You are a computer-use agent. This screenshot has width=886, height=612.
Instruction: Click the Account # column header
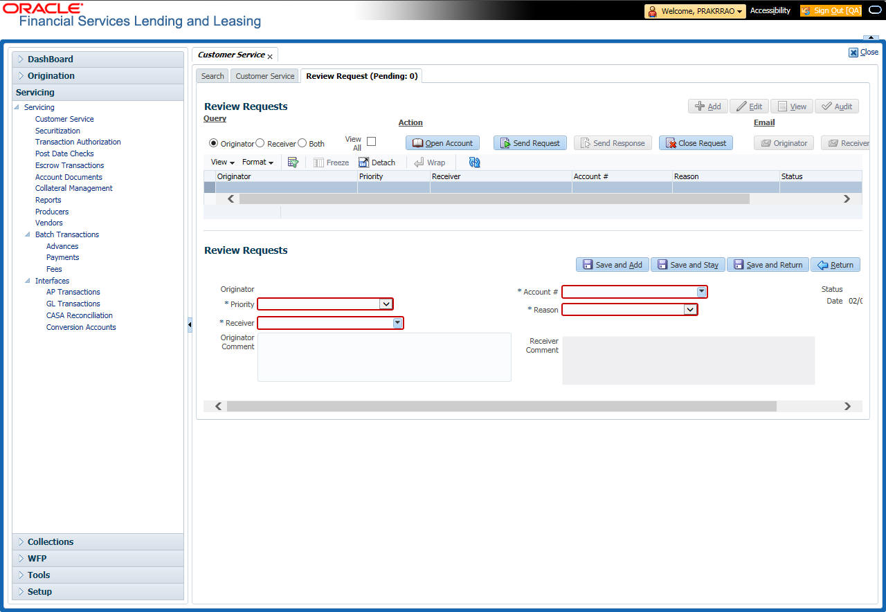click(622, 176)
